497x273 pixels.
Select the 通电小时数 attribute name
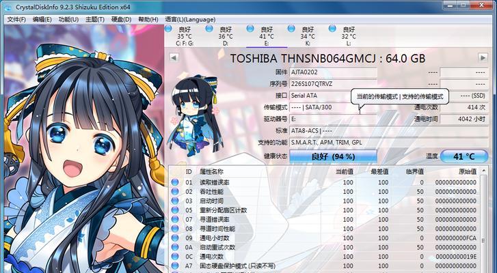[214, 238]
